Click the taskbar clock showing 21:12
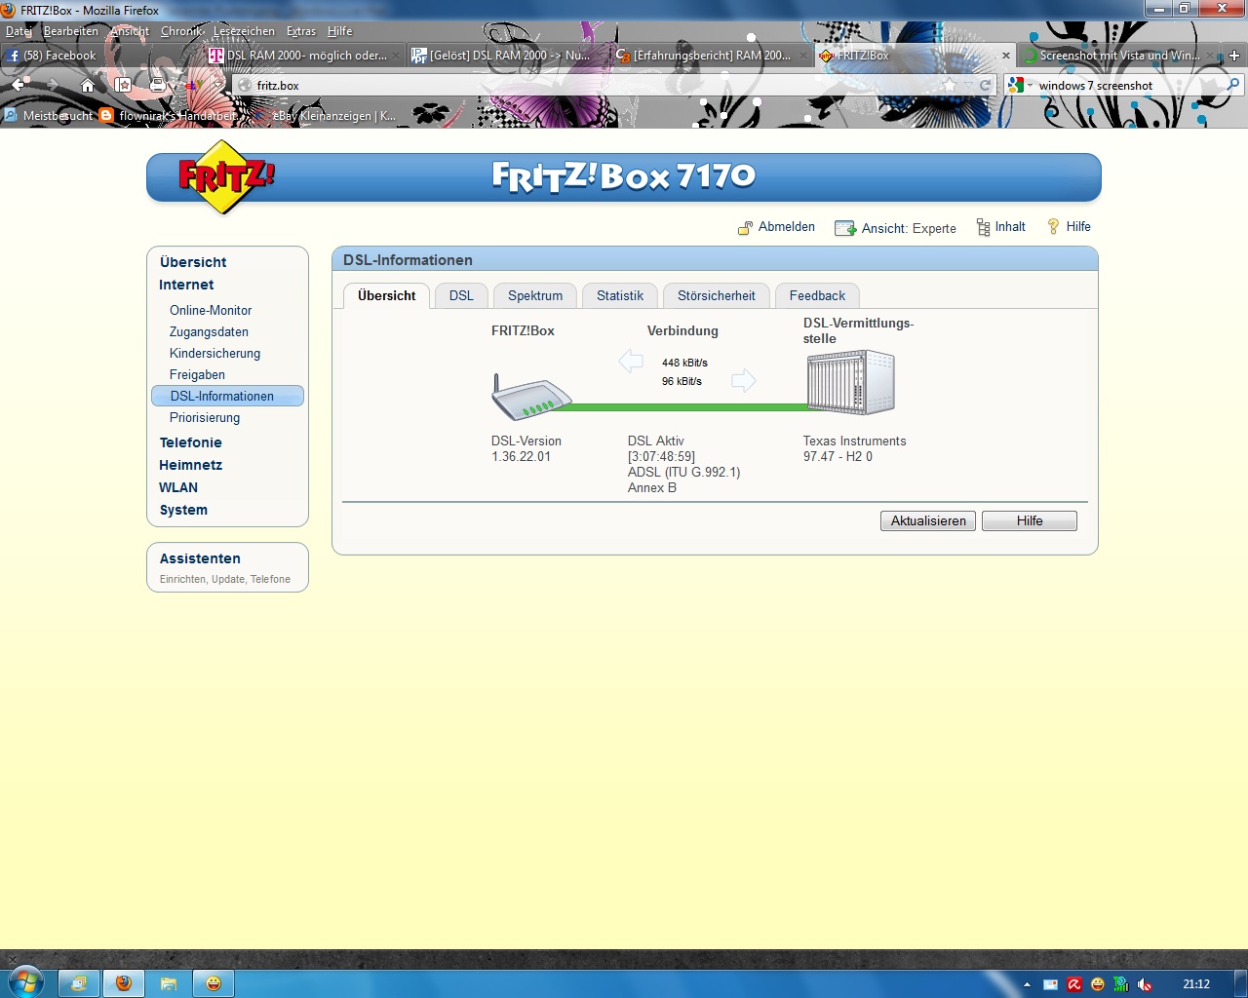Image resolution: width=1248 pixels, height=998 pixels. [x=1196, y=984]
